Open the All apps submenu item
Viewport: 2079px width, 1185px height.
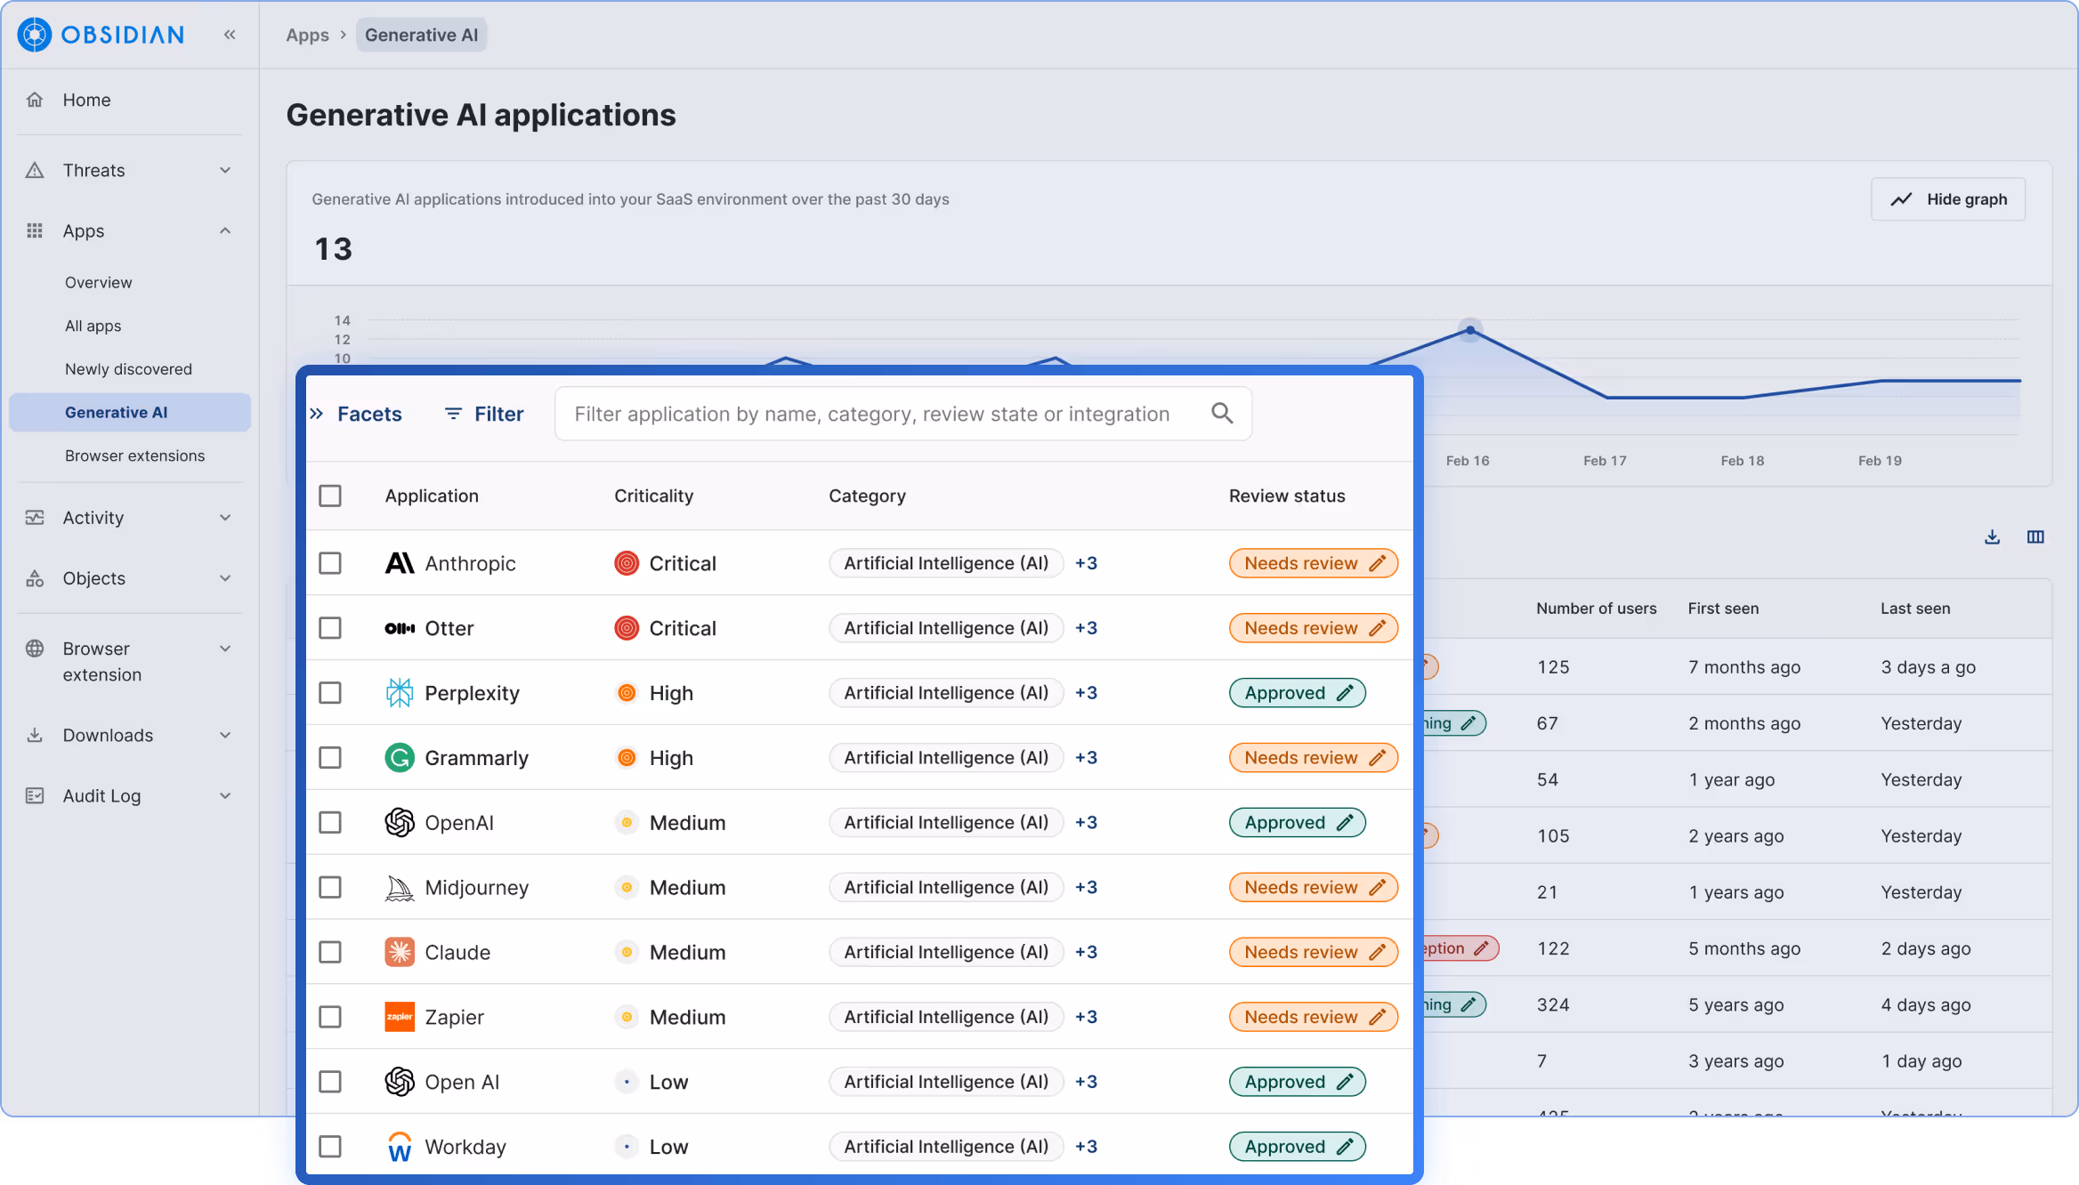coord(93,326)
